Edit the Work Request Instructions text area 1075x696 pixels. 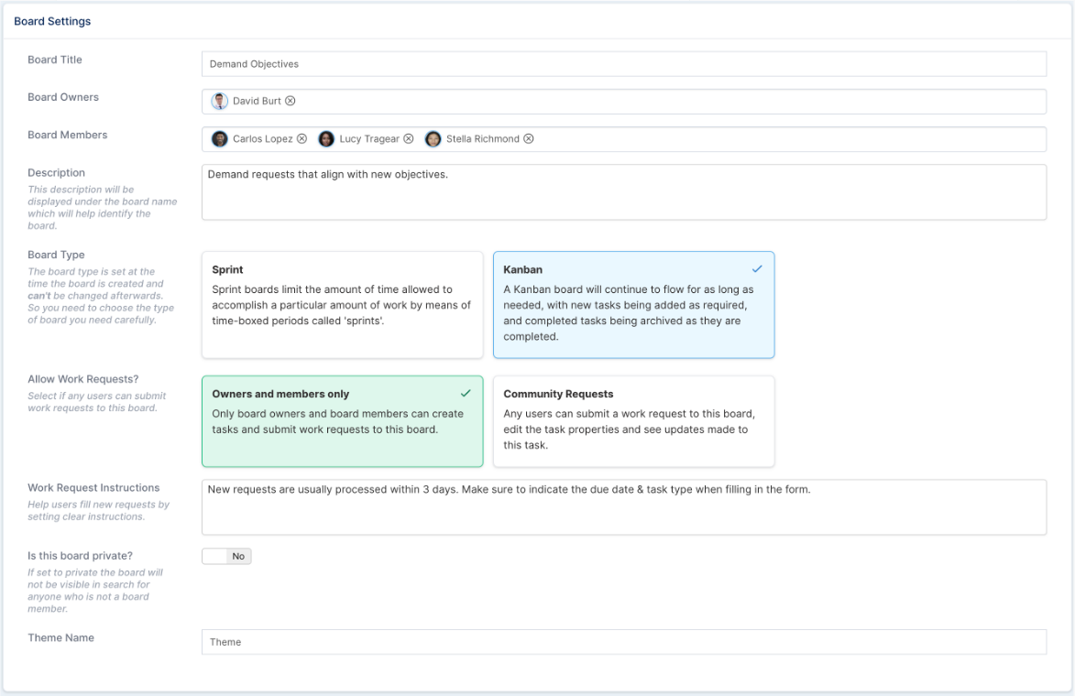pos(624,507)
